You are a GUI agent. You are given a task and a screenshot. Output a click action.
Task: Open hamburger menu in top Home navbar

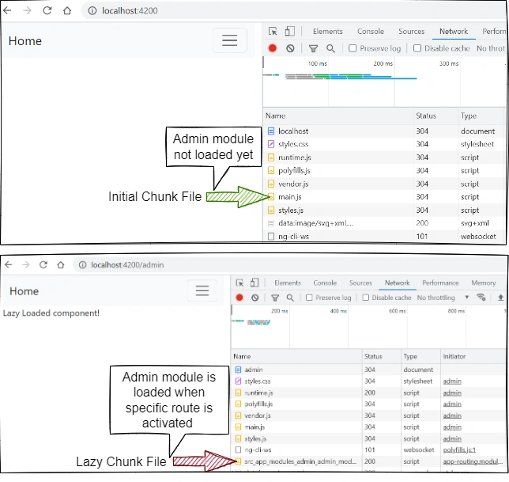(230, 40)
